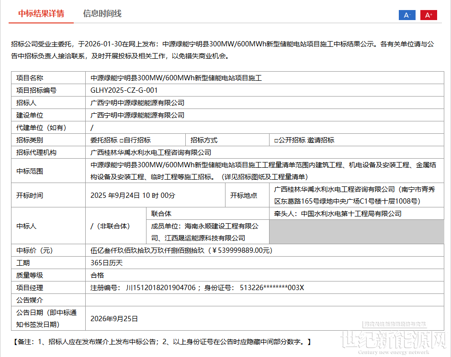This screenshot has height=357, width=451.
Task: Switch to the 中标结果详情 tab
Action: (41, 13)
